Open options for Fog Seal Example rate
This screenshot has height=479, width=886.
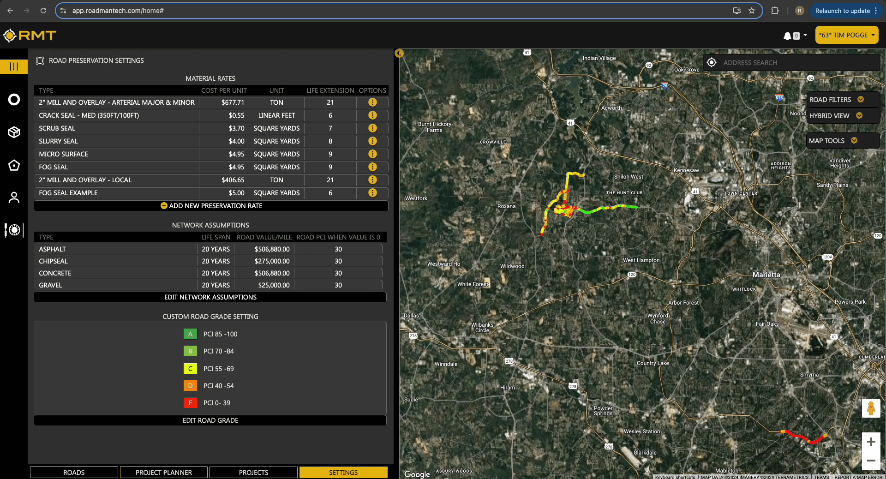point(372,193)
